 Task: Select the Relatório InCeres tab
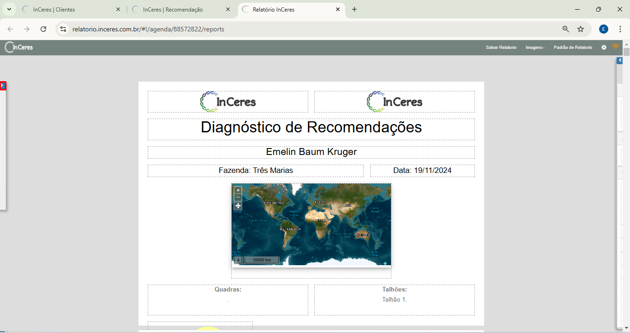(x=292, y=10)
